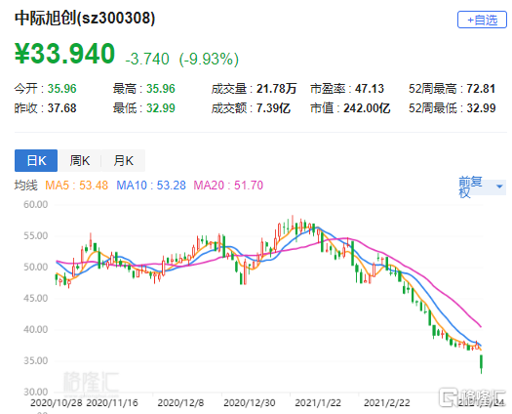Click 60.00 y-axis label
This screenshot has width=512, height=414.
[x=35, y=205]
